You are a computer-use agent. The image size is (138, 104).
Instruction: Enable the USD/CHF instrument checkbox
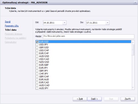[37, 50]
